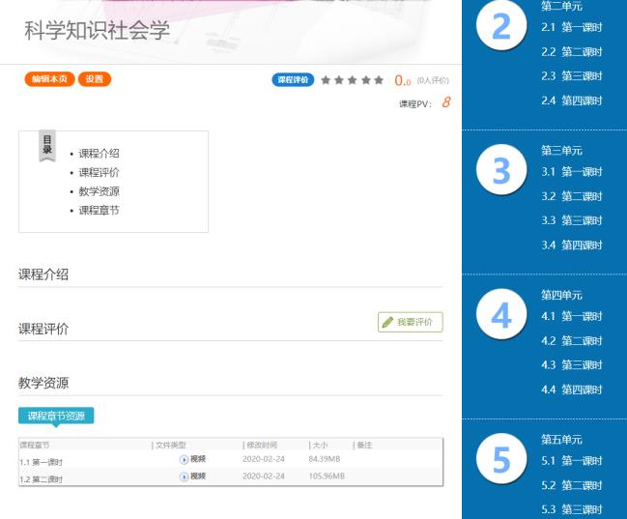This screenshot has width=627, height=519.
Task: Click the first rating star
Action: [x=326, y=80]
